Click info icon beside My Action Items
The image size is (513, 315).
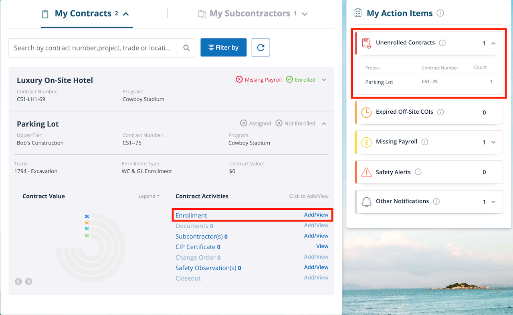pyautogui.click(x=440, y=13)
